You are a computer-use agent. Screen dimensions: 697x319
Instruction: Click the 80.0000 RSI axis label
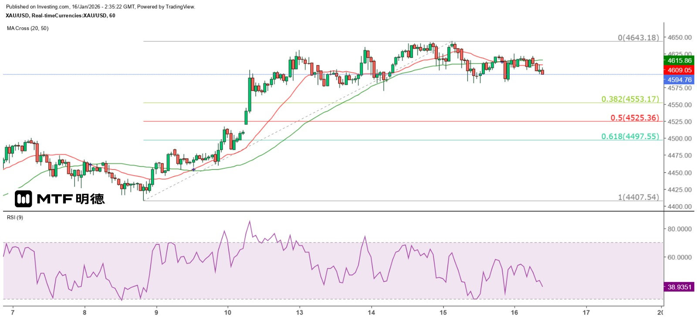click(x=680, y=229)
